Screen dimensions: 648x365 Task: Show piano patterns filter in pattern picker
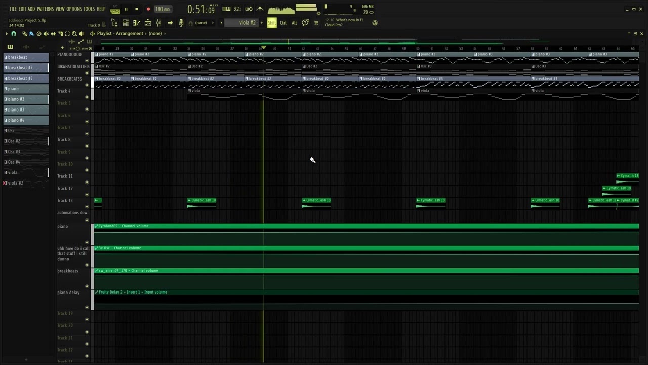tap(10, 47)
